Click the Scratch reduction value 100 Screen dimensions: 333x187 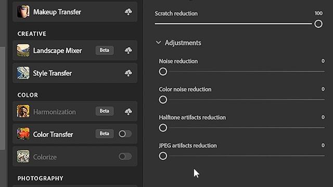(x=318, y=13)
